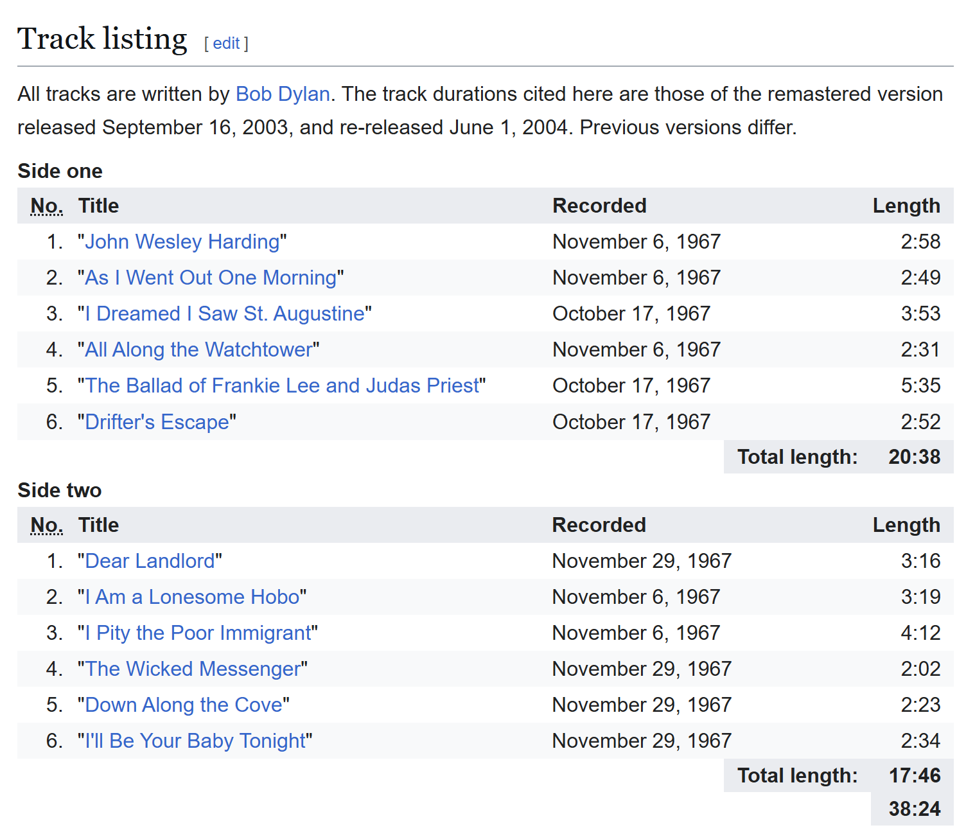The width and height of the screenshot is (975, 830).
Task: Click the 3:53 track length
Action: tap(920, 313)
